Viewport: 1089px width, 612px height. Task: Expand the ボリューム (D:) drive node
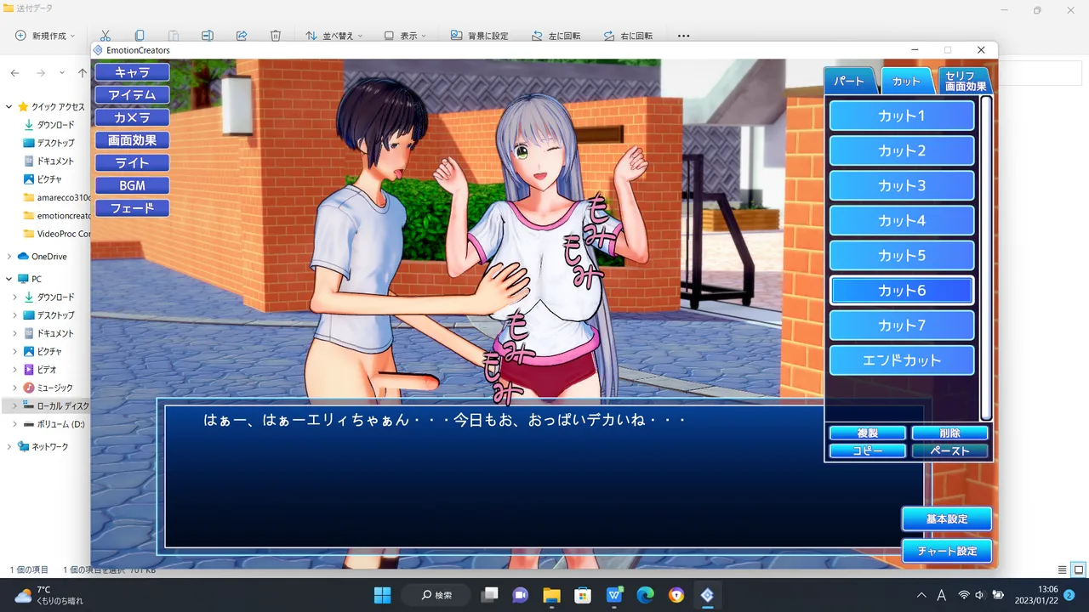[x=14, y=424]
